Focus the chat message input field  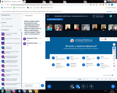coord(31,86)
